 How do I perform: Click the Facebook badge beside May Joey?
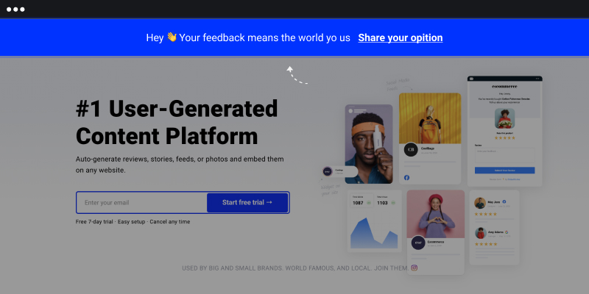pos(505,201)
